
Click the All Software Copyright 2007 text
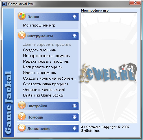pos(105,127)
